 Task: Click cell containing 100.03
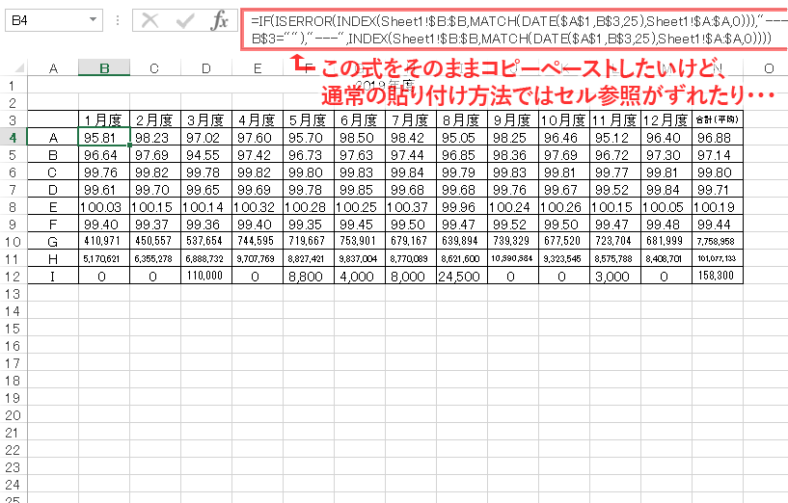pyautogui.click(x=104, y=207)
